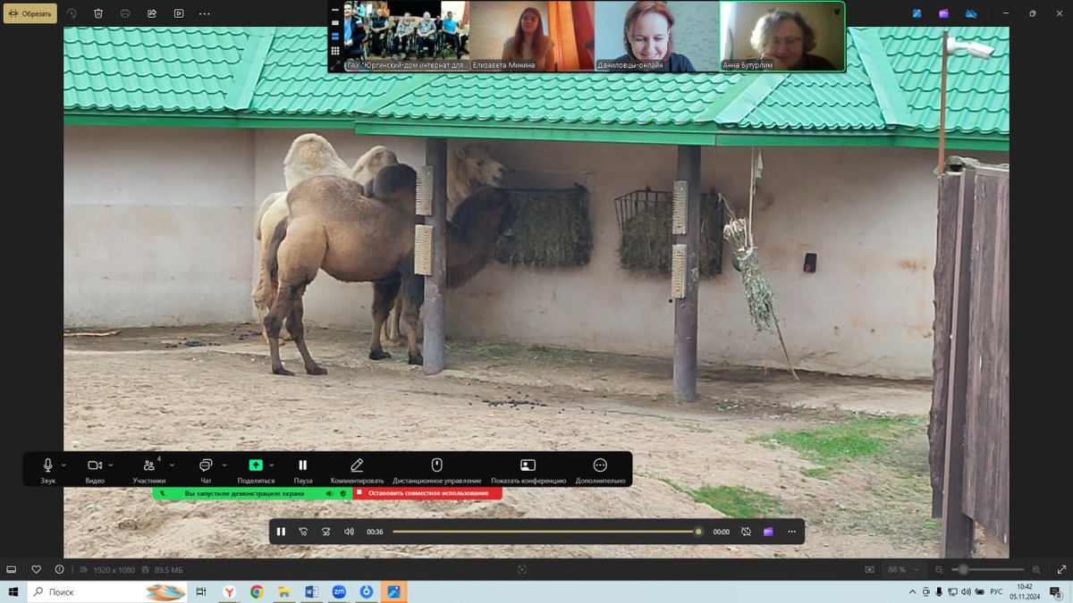Viewport: 1073px width, 603px height.
Task: Click Комментировать pencil in Zoom bar
Action: tap(357, 469)
